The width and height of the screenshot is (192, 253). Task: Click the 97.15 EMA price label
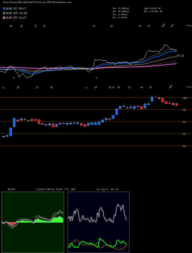tap(180, 56)
